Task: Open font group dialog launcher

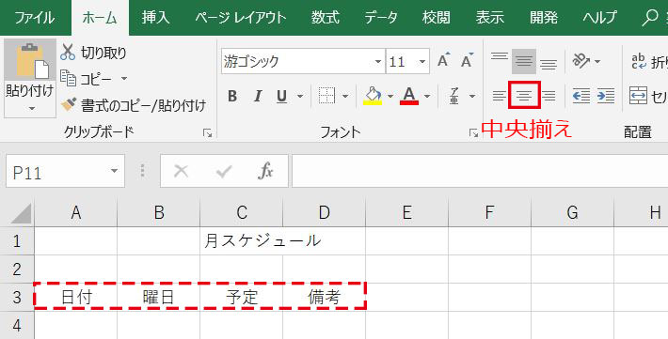Action: pyautogui.click(x=474, y=133)
